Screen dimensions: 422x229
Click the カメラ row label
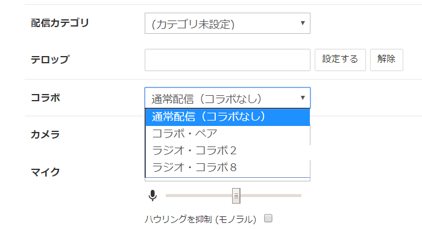coord(45,134)
